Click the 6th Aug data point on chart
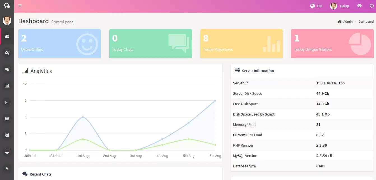The height and width of the screenshot is (180, 376). 215,101
